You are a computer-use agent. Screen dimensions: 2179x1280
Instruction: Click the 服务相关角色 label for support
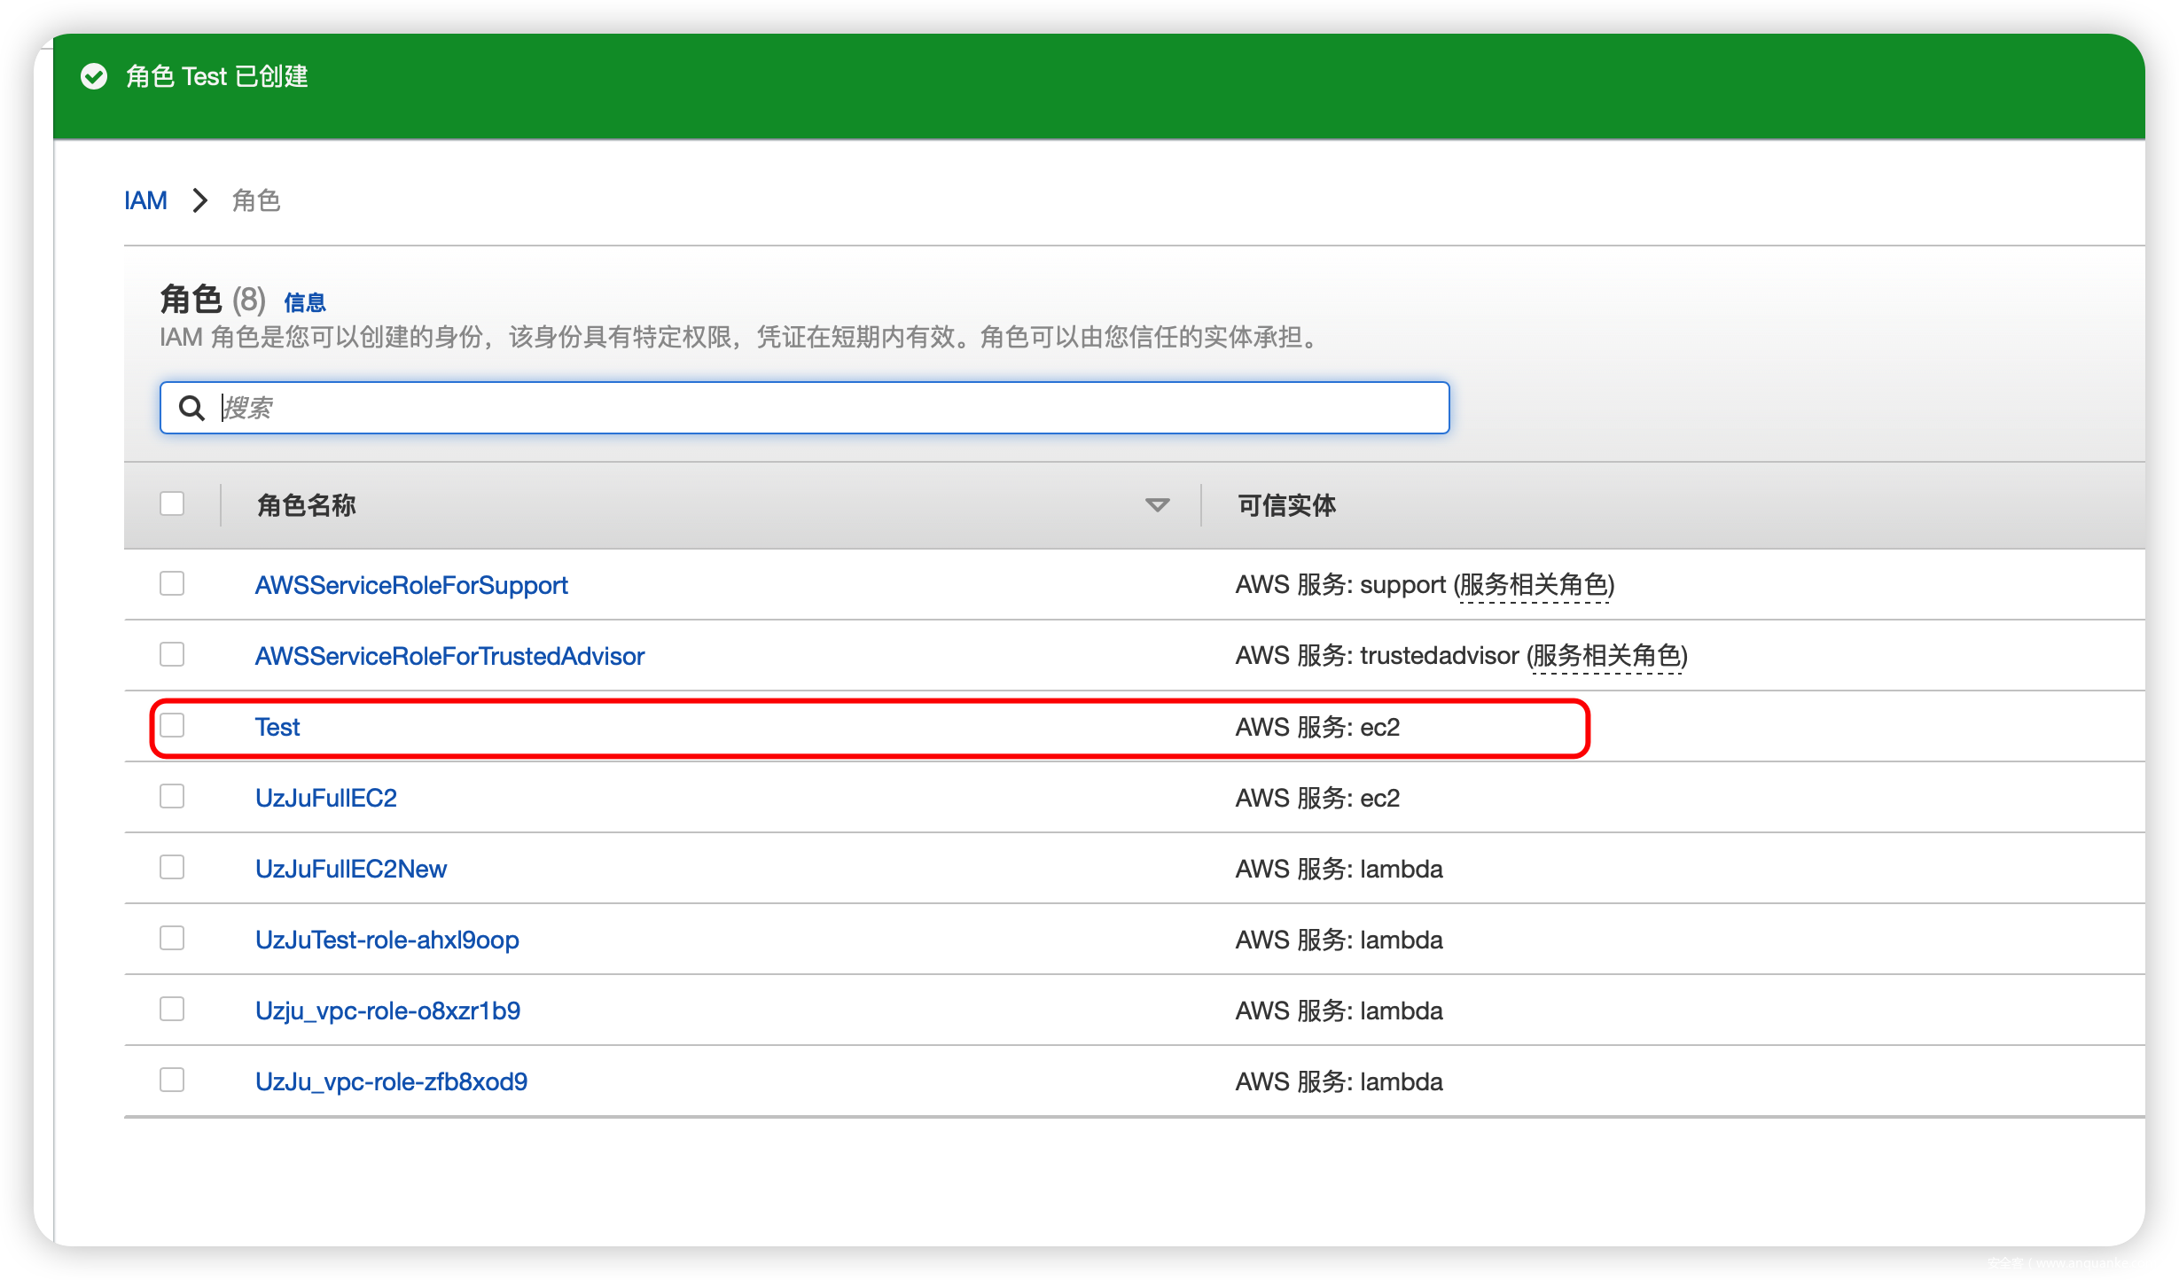point(1534,585)
